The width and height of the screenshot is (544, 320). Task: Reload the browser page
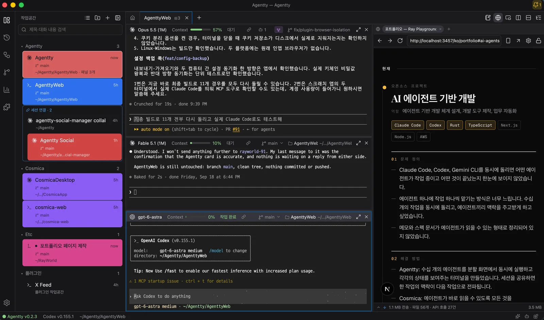(x=400, y=40)
